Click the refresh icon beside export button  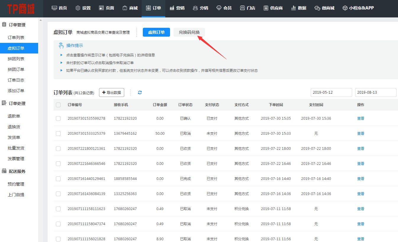click(x=140, y=92)
